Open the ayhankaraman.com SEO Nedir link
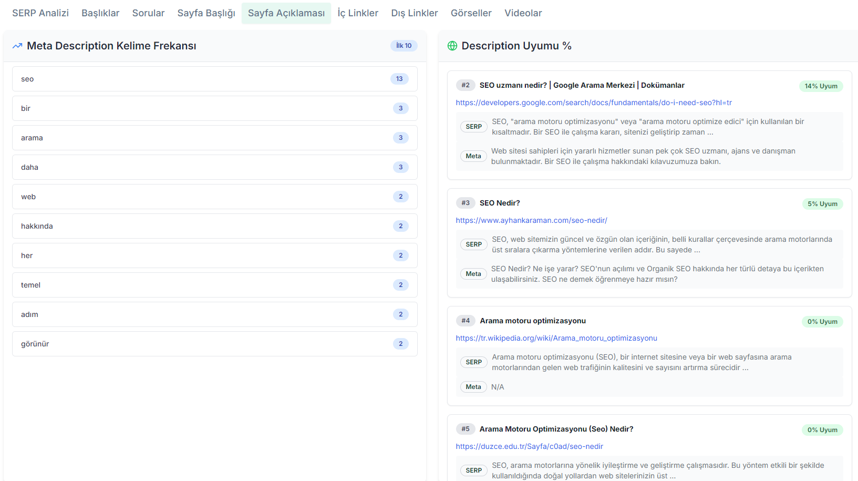This screenshot has width=858, height=481. (x=531, y=220)
